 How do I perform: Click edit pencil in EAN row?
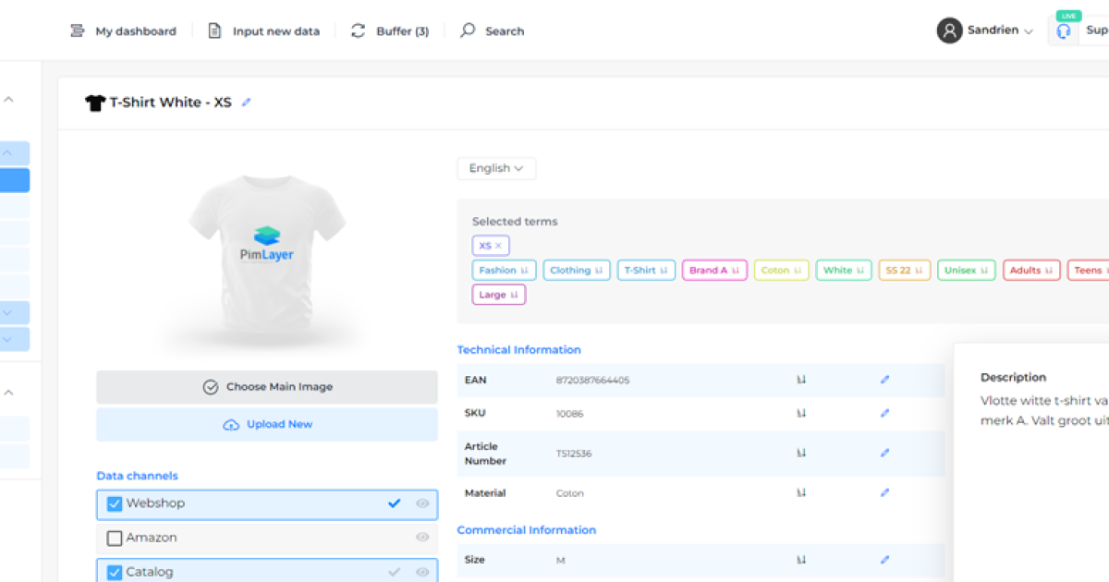click(884, 380)
